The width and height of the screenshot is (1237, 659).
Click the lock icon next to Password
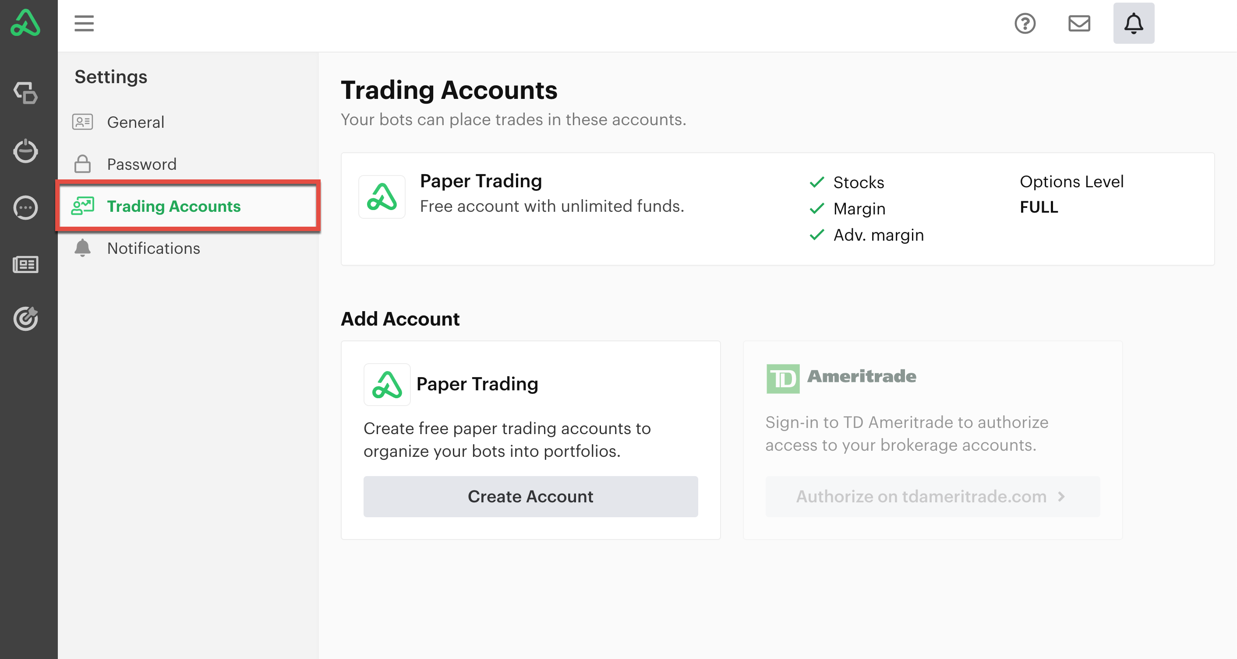83,164
